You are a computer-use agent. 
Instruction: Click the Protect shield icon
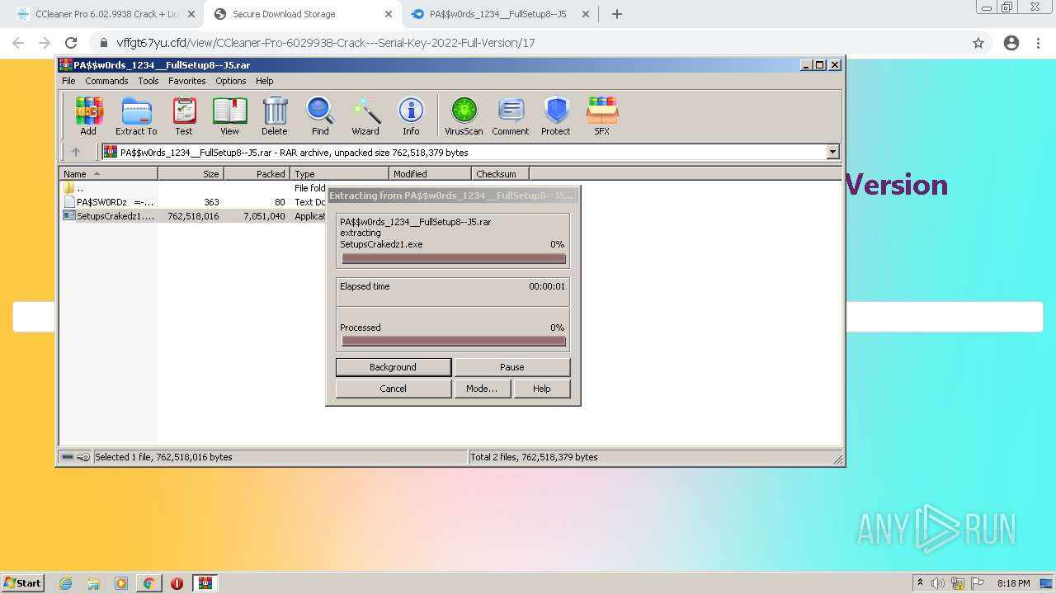click(x=556, y=115)
